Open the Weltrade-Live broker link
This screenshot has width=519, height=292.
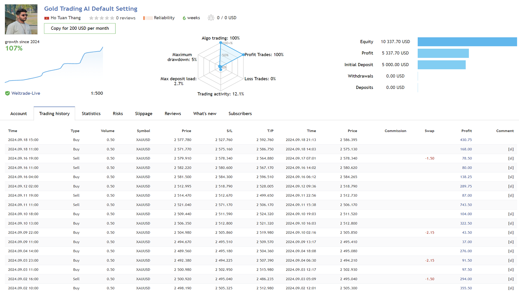pyautogui.click(x=26, y=93)
